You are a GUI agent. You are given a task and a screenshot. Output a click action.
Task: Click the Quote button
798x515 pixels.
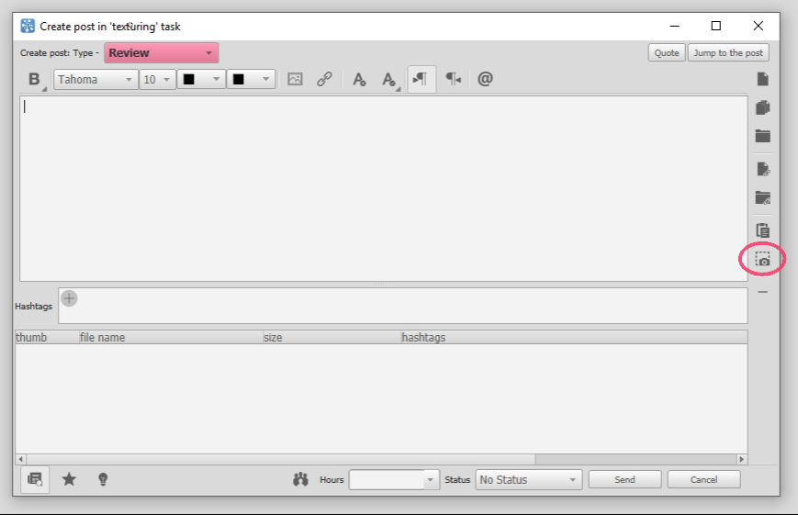point(666,53)
